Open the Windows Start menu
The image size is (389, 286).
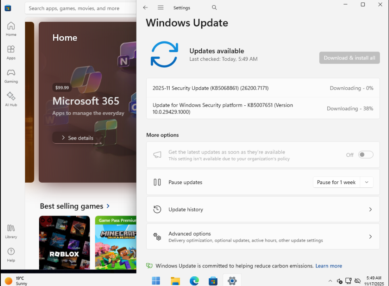tap(156, 281)
